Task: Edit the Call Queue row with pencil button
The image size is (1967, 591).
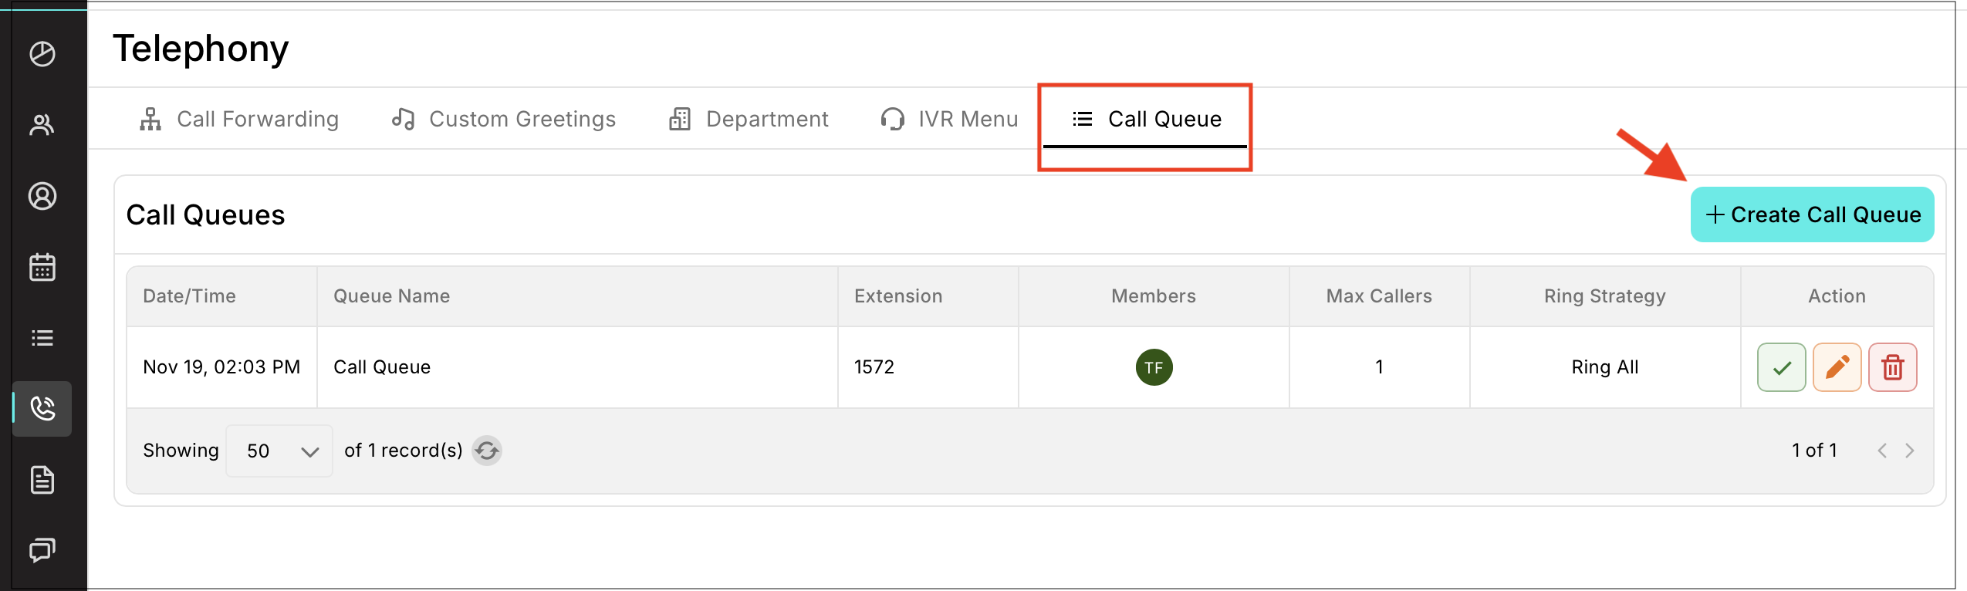Action: pyautogui.click(x=1837, y=367)
